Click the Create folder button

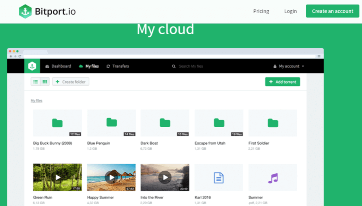click(x=71, y=81)
